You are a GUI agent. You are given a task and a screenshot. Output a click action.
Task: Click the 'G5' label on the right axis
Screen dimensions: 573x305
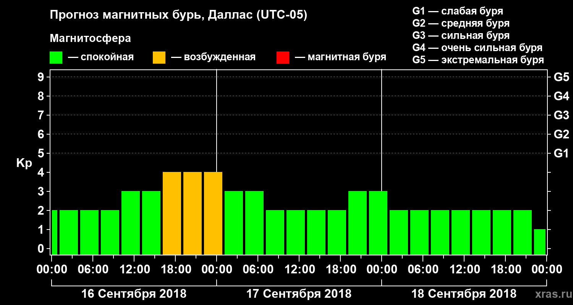[561, 77]
